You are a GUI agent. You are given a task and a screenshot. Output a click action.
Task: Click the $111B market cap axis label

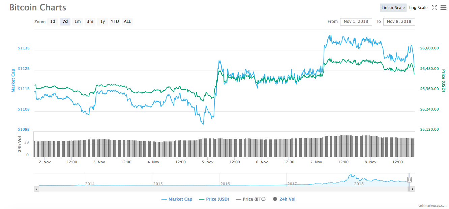click(x=24, y=89)
